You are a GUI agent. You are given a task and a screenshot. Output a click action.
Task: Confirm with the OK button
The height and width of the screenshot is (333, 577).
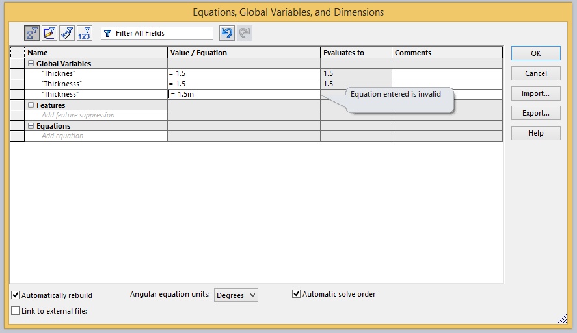click(x=536, y=53)
